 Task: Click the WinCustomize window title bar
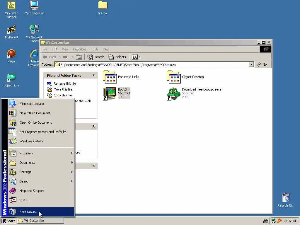(x=148, y=42)
